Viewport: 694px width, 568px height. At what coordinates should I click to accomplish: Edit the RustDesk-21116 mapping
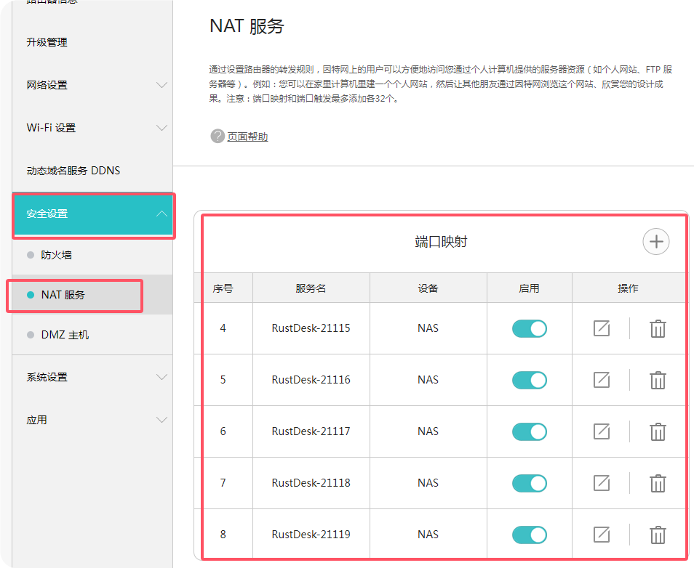pyautogui.click(x=602, y=380)
